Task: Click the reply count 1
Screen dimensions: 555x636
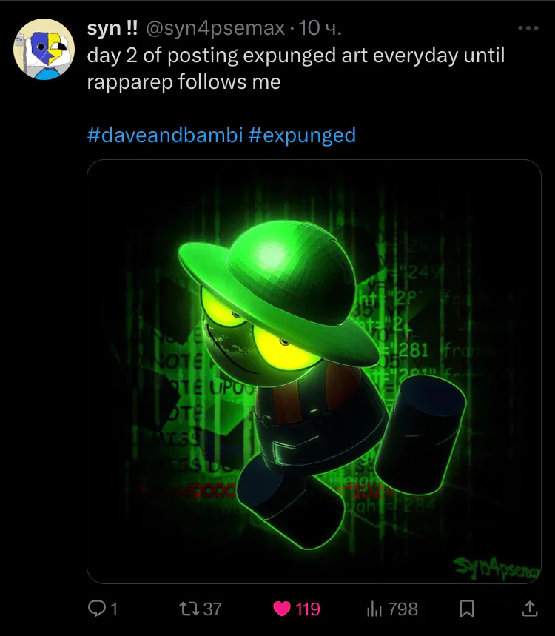Action: coord(114,609)
